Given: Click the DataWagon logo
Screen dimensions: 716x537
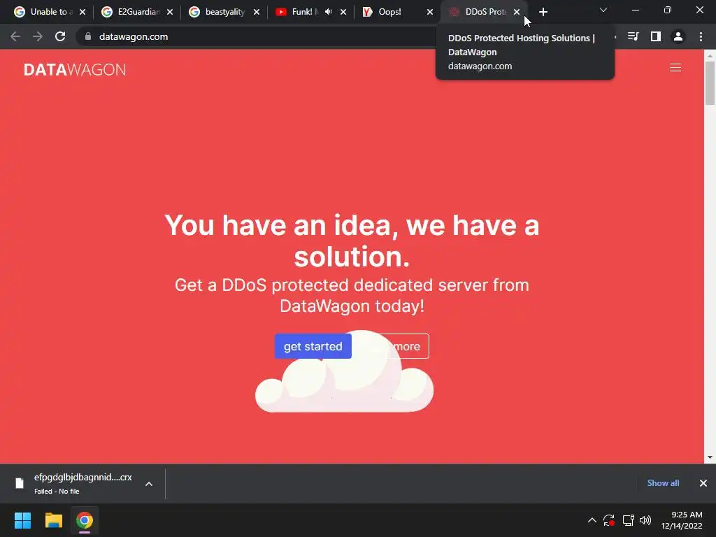Looking at the screenshot, I should point(75,69).
